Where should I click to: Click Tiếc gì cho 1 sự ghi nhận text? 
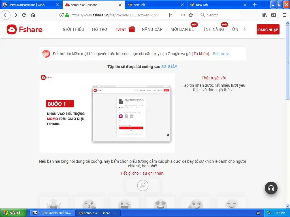142,173
